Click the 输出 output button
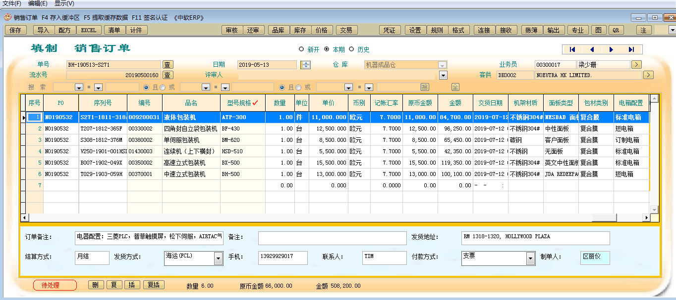 click(554, 30)
